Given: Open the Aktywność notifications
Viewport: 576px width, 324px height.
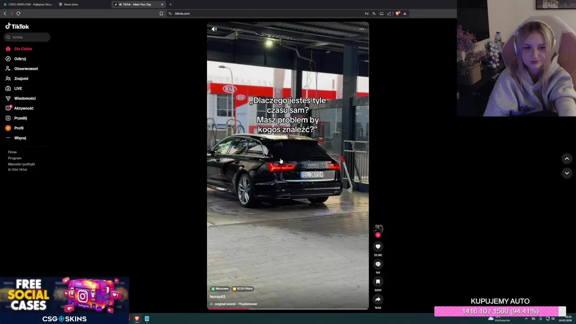Looking at the screenshot, I should pyautogui.click(x=20, y=108).
